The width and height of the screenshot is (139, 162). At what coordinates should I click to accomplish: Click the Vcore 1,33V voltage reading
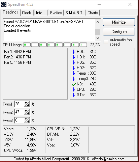tap(20, 129)
